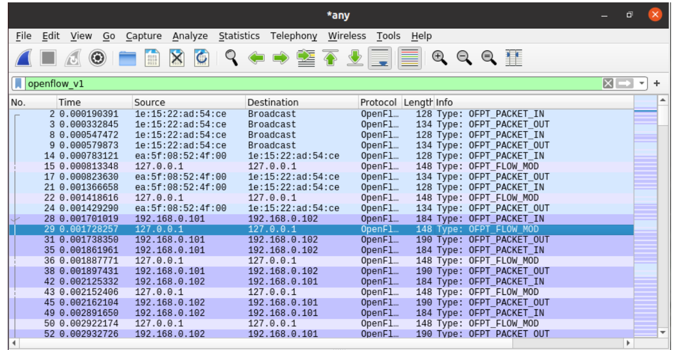
Task: Click vertical scrollbar up arrow
Action: click(663, 101)
